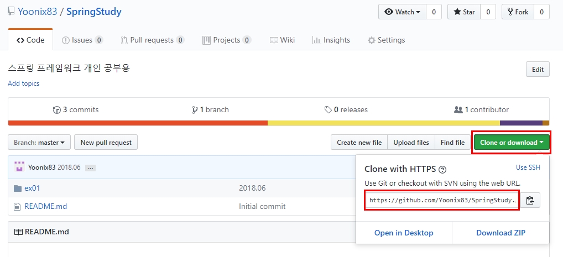
Task: Open the Yoonix83 owner link
Action: 38,12
